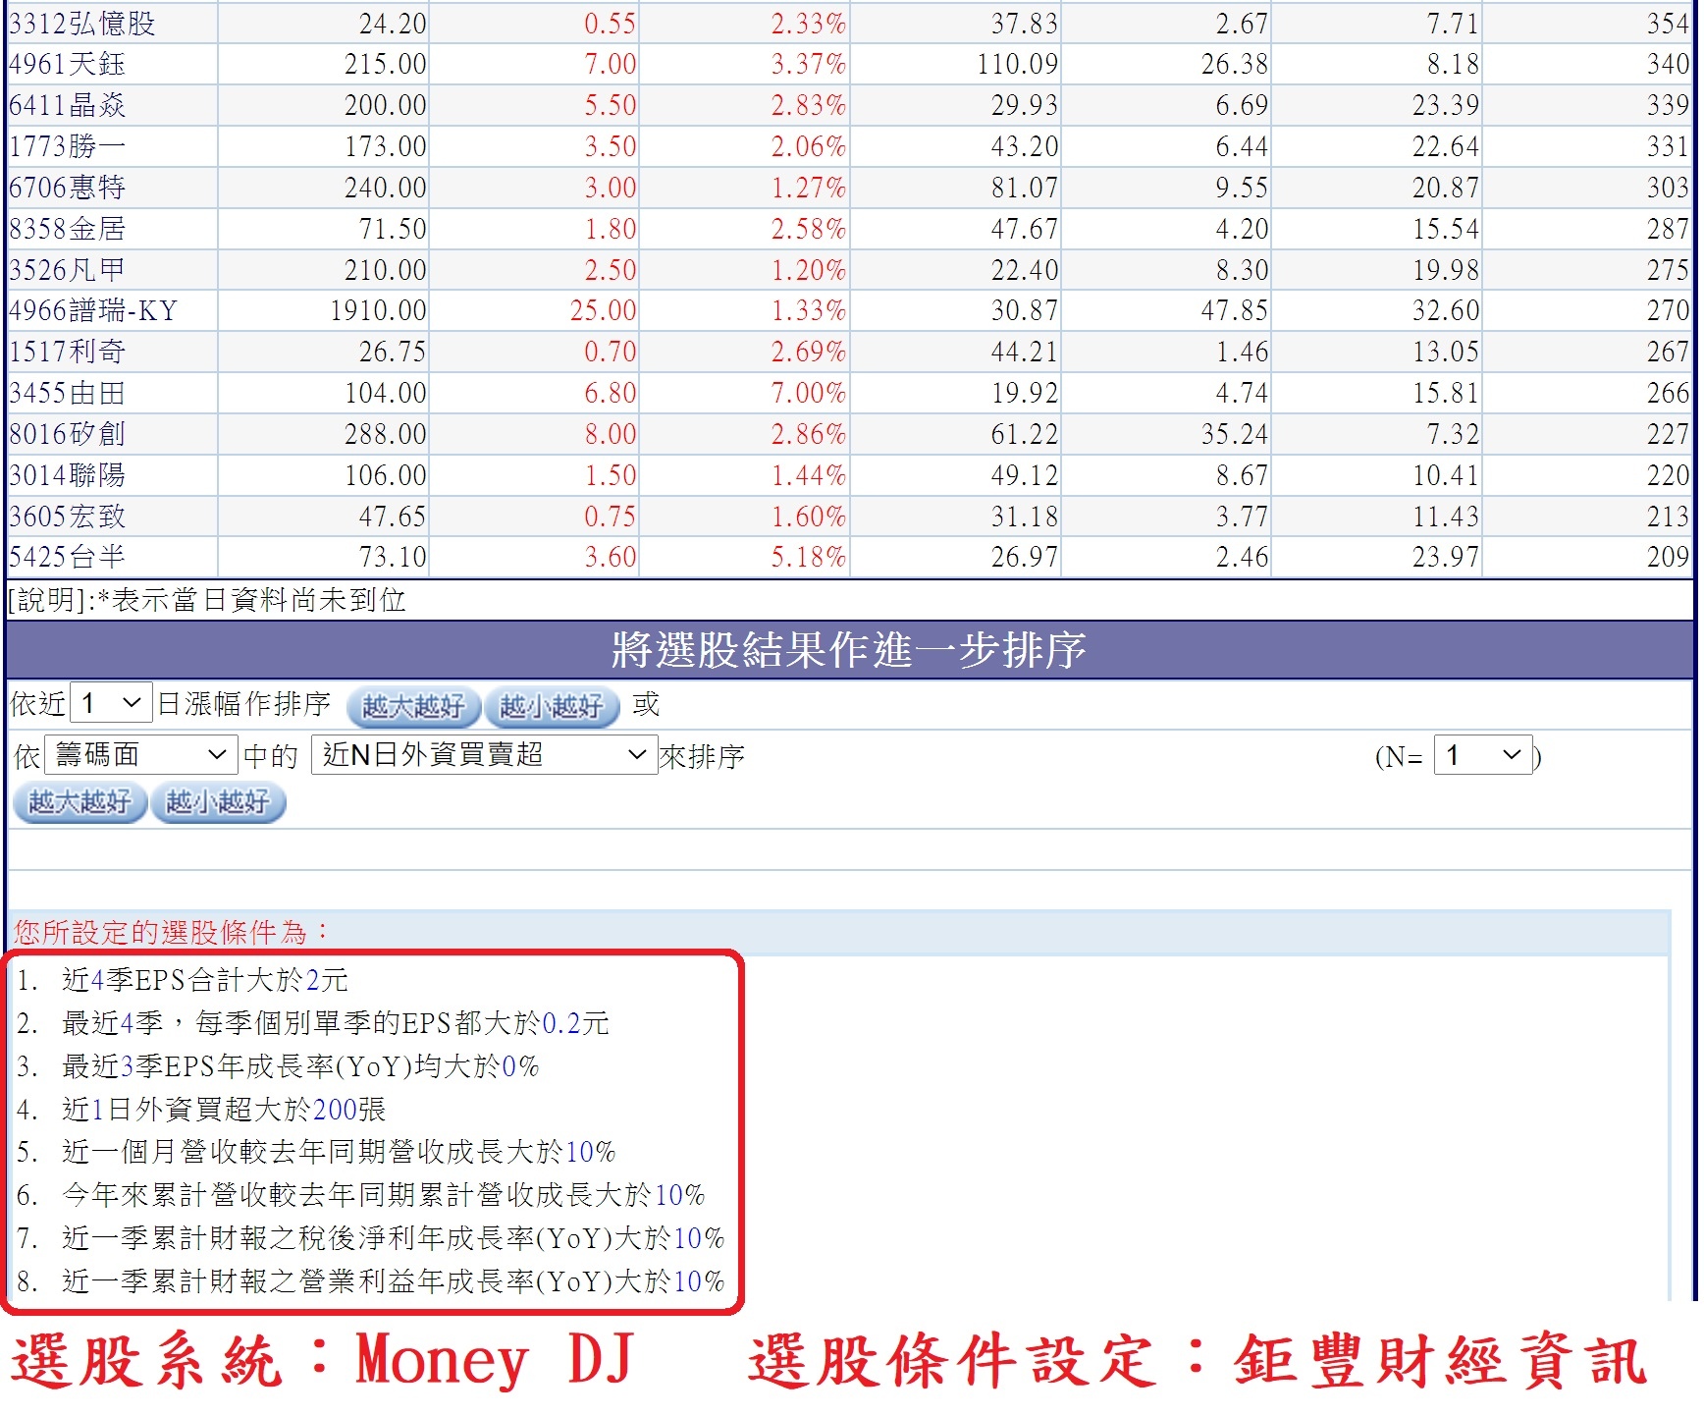Image resolution: width=1704 pixels, height=1415 pixels.
Task: Open stock link 8016矽創
Action: pos(68,434)
